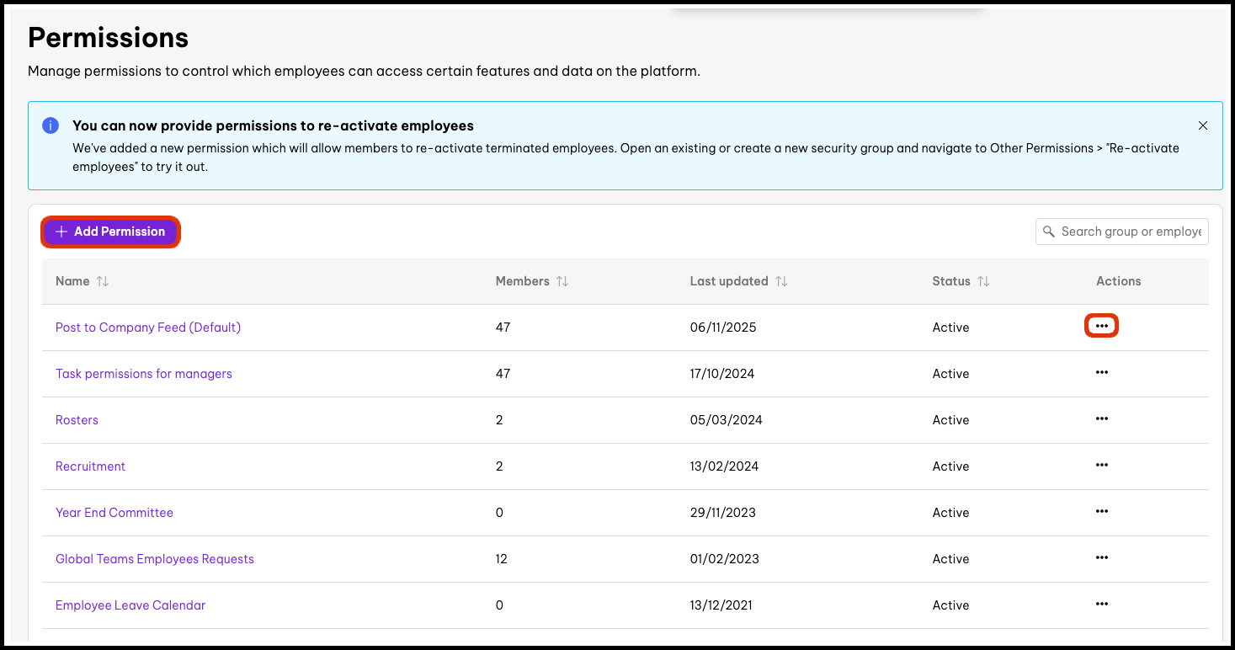Image resolution: width=1235 pixels, height=650 pixels.
Task: Click the blue info icon in banner
Action: point(51,125)
